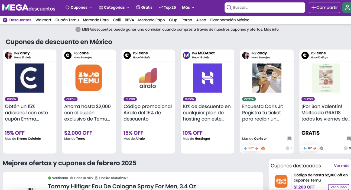Expand the Cupones dropdown menu
Image resolution: width=351 pixels, height=190 pixels.
pos(79,8)
